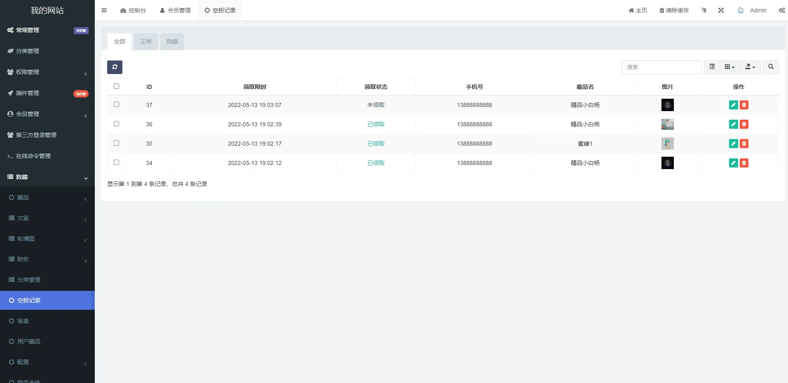Click the refresh table button

pyautogui.click(x=115, y=67)
